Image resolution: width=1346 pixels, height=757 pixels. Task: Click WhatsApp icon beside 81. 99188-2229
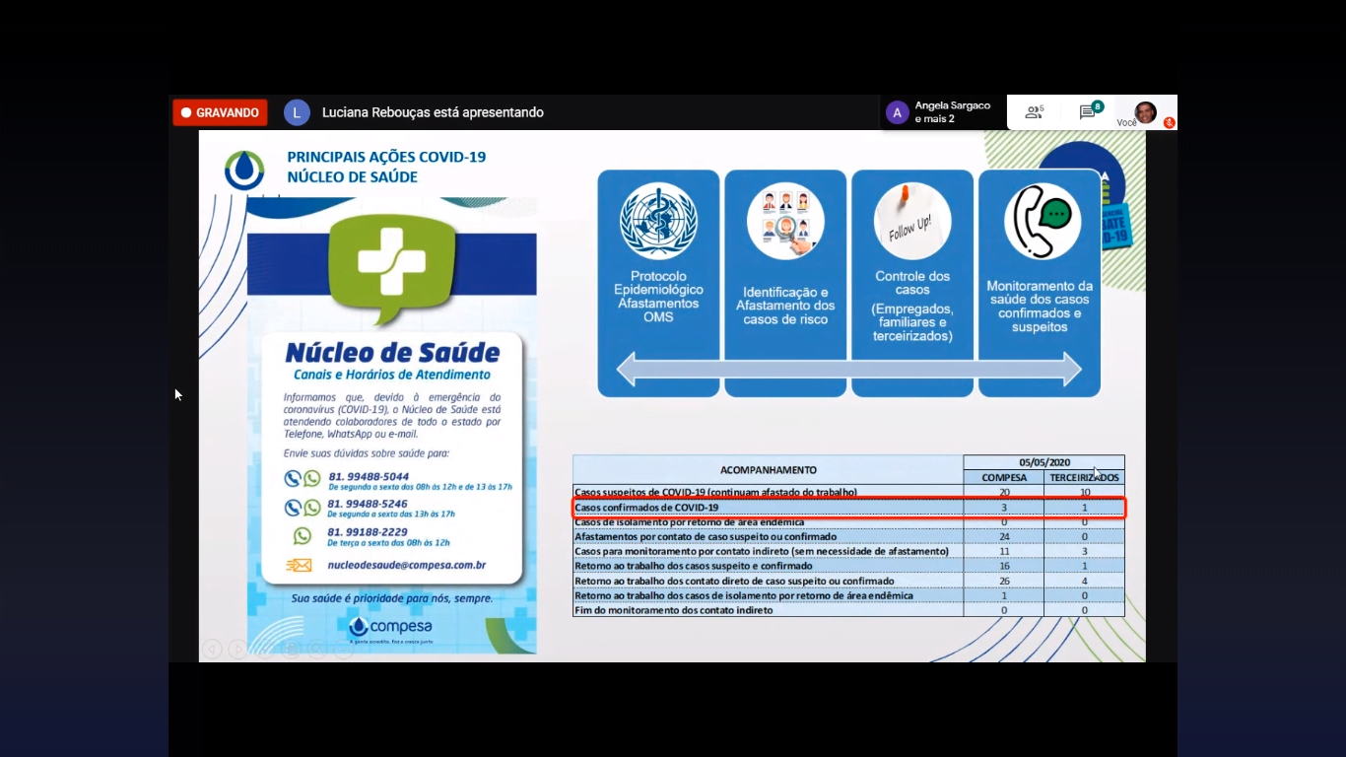[303, 536]
